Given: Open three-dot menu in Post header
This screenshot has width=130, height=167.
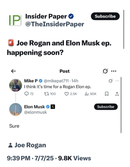Looking at the screenshot, I should [x=114, y=71].
